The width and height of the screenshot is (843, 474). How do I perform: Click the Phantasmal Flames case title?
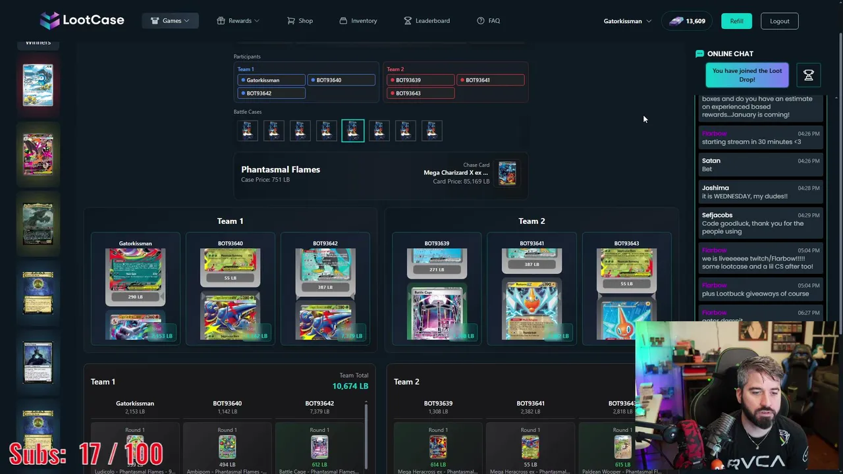click(281, 169)
